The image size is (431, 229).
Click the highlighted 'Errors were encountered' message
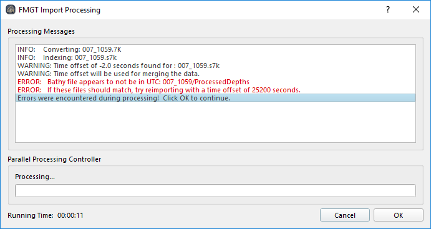[x=215, y=98]
